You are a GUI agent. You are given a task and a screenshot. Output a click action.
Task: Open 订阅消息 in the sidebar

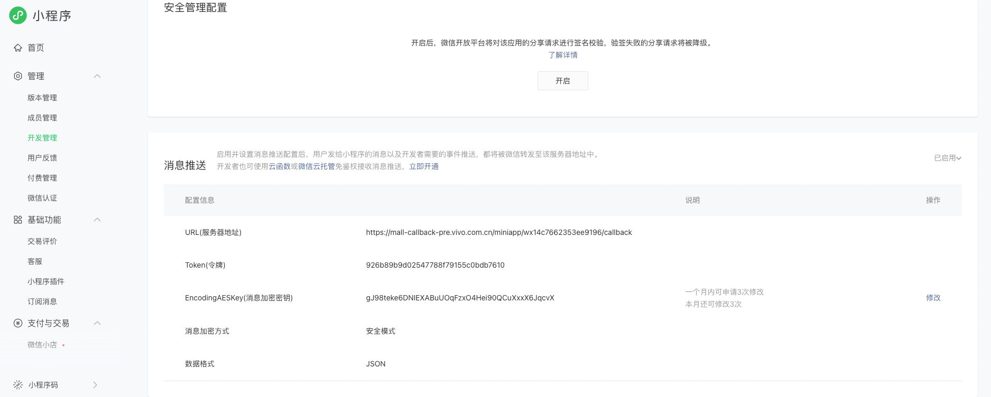click(42, 301)
